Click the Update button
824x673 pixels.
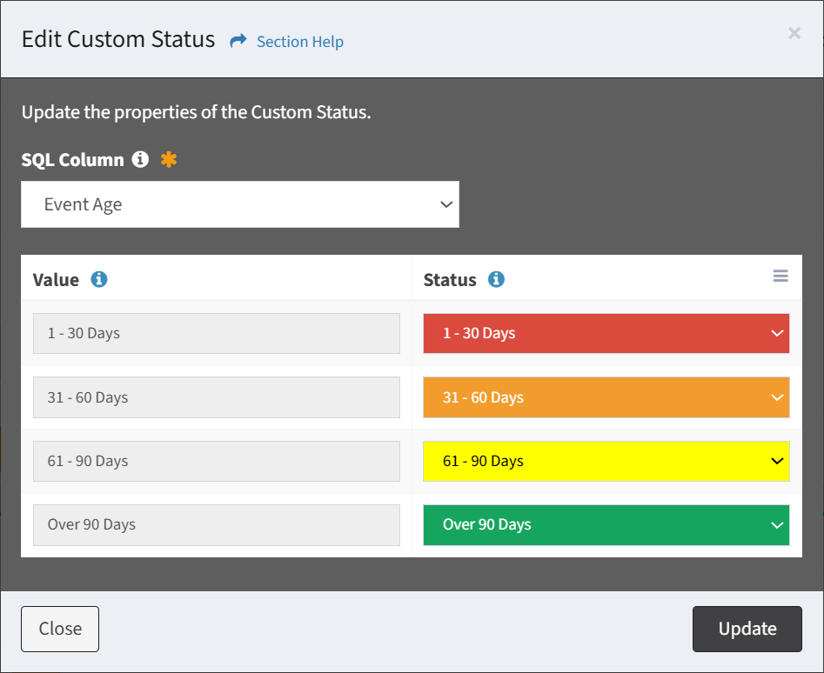(x=747, y=629)
